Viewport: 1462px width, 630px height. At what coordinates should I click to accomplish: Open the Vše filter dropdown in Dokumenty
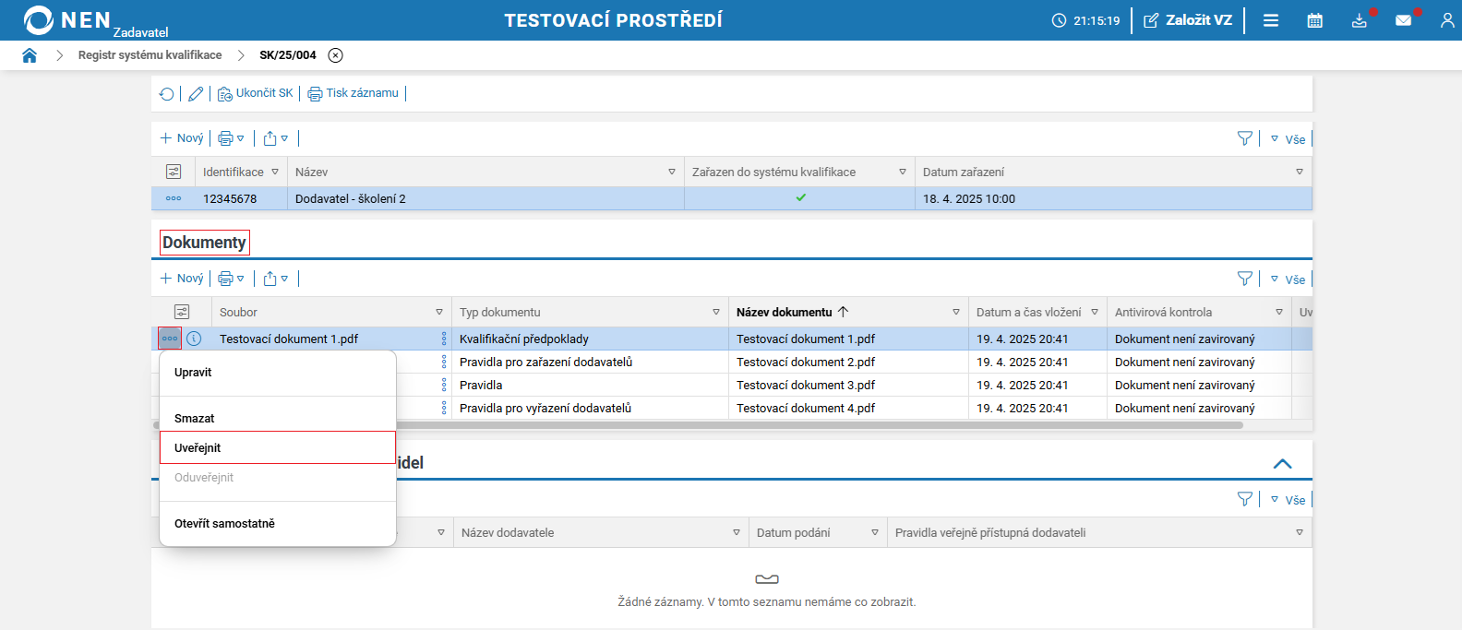click(1288, 279)
